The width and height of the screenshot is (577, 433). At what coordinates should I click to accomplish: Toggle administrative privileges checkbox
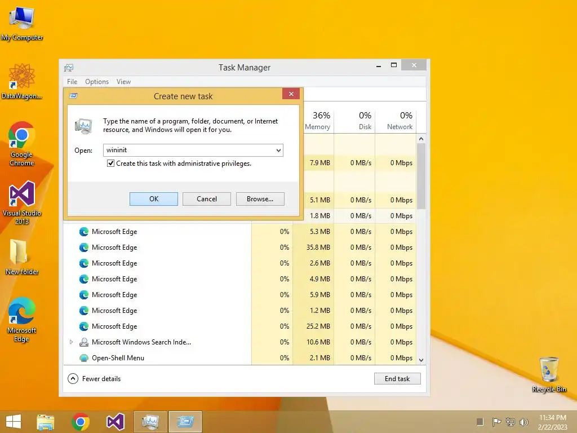110,164
